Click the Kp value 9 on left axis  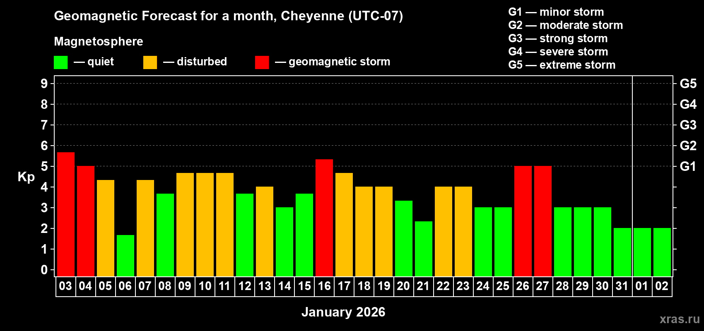pos(44,84)
